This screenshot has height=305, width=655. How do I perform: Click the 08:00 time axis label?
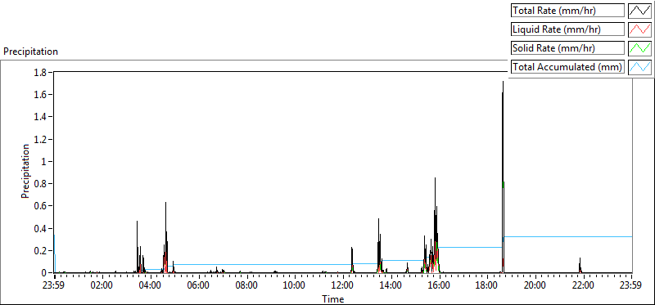point(247,286)
